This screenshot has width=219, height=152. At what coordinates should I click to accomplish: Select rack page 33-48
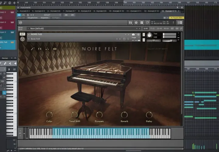[x=159, y=29]
